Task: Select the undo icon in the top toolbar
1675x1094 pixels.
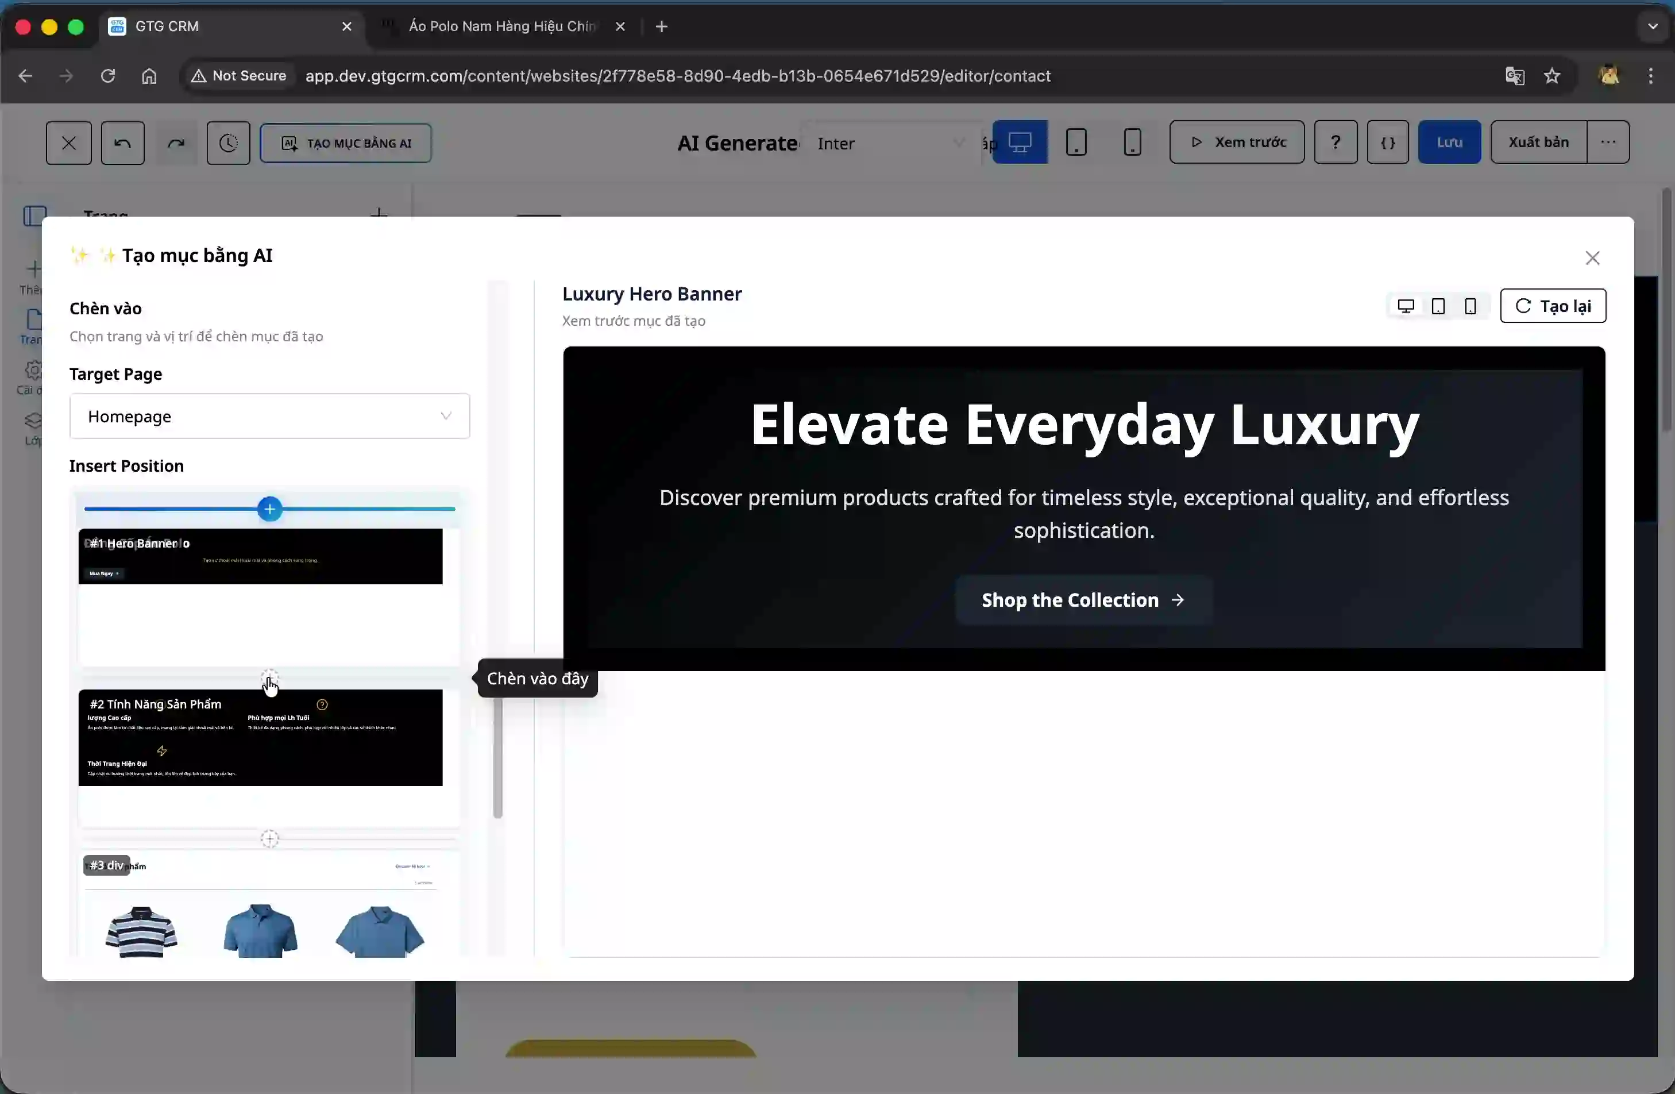Action: 122,142
